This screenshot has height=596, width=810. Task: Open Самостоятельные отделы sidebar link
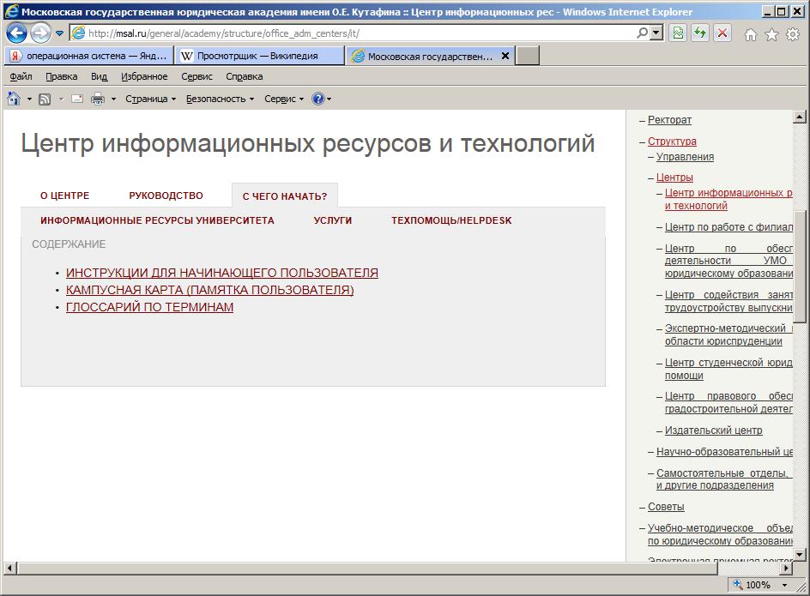(723, 479)
